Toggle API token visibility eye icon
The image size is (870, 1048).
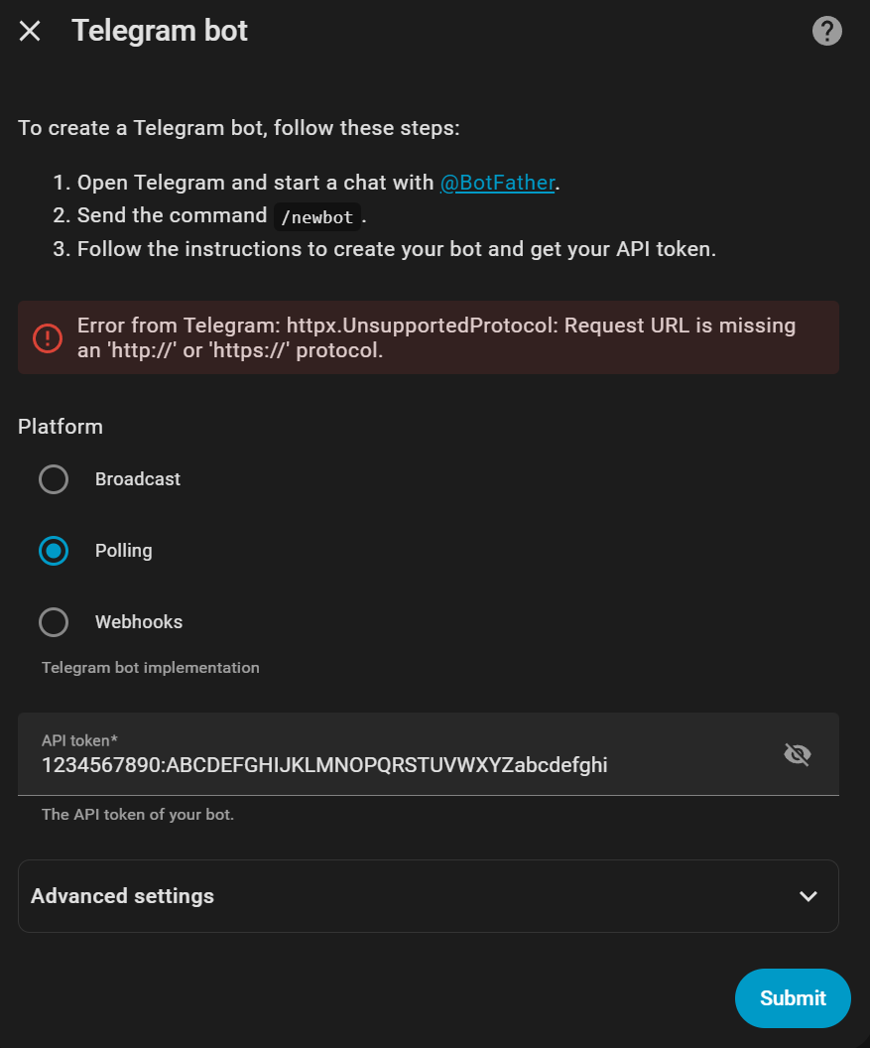coord(797,755)
